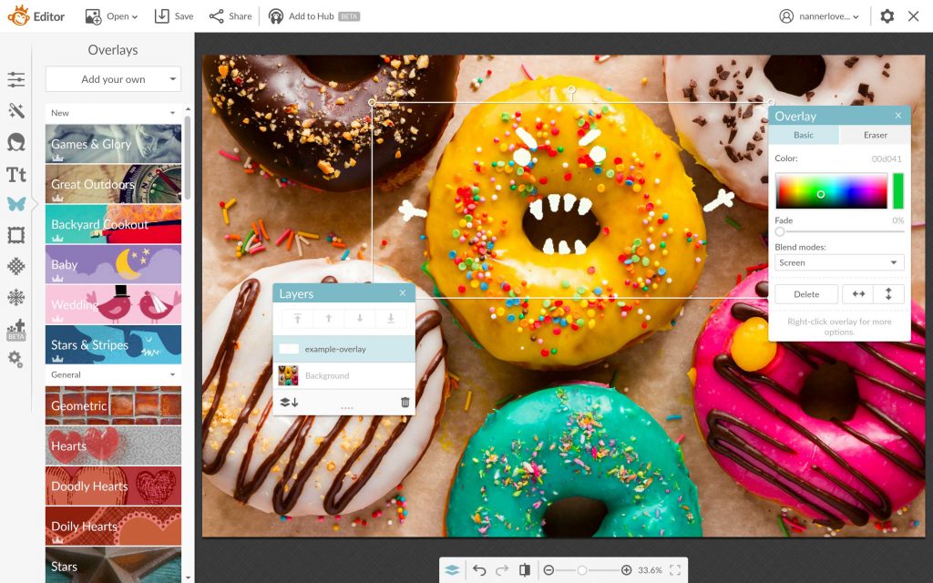This screenshot has height=583, width=933.
Task: Open the General overlays category dropdown
Action: click(x=112, y=374)
